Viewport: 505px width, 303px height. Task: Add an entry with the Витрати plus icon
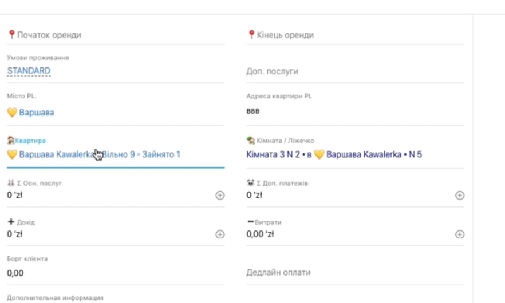coord(459,234)
